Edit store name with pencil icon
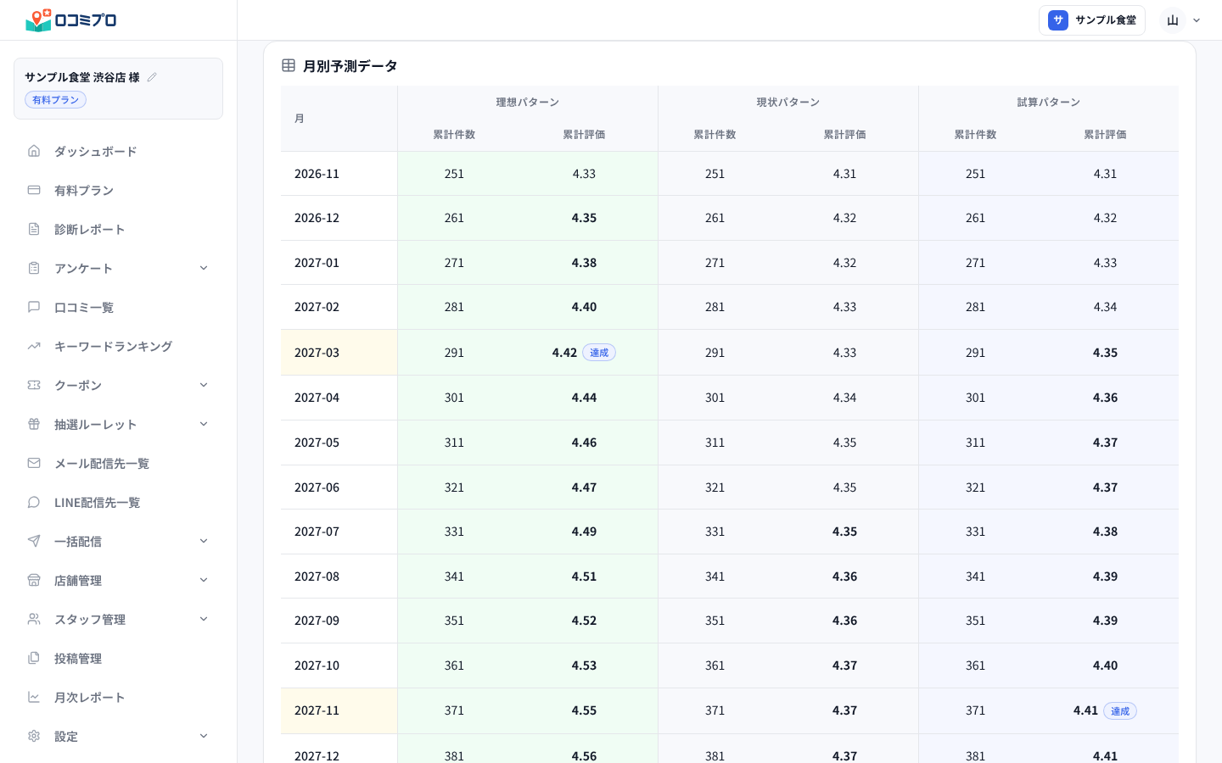Screen dimensions: 1222x763 click(152, 77)
